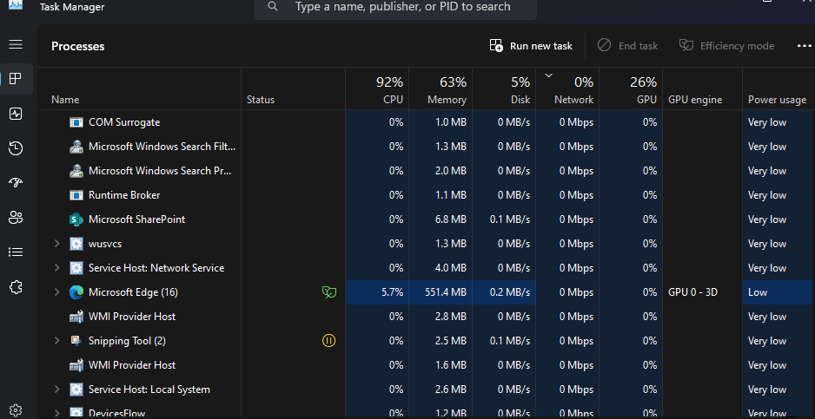The height and width of the screenshot is (419, 815).
Task: Open the App history sidebar icon
Action: coord(16,148)
